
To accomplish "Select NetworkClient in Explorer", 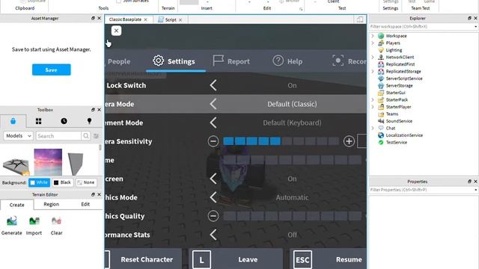I will point(400,57).
